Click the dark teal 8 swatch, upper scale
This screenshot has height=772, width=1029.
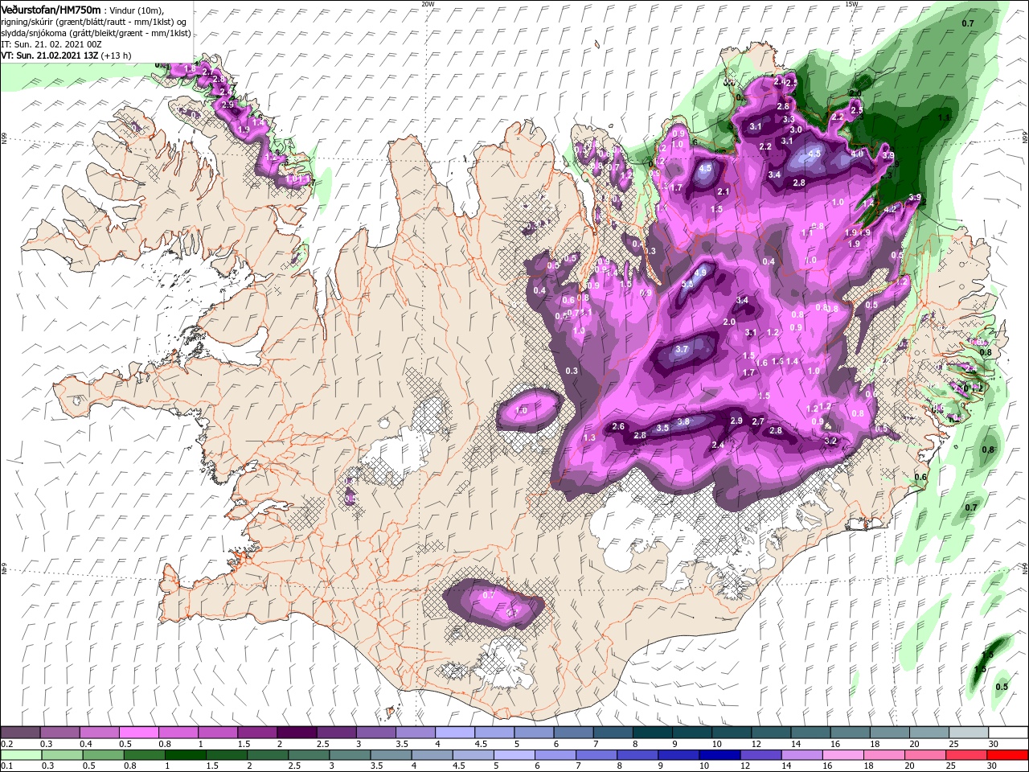pyautogui.click(x=652, y=733)
